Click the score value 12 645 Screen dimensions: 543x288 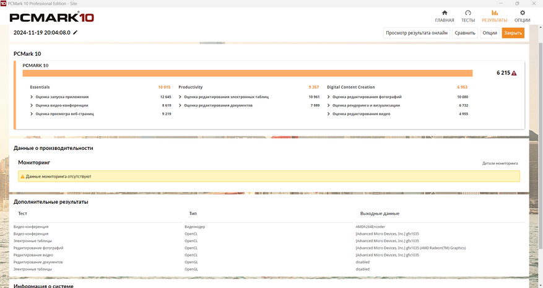(x=165, y=97)
